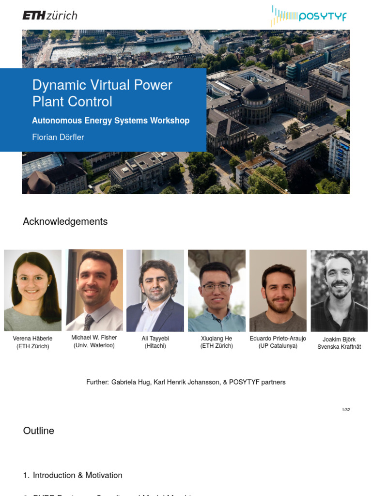Screen dimensions: 372x496
Task: Click the caption 'Eduardo Prieto-Araujo'
Action: point(278,339)
